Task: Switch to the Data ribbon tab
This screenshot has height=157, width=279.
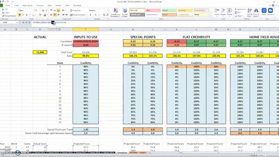Action: tap(49, 6)
